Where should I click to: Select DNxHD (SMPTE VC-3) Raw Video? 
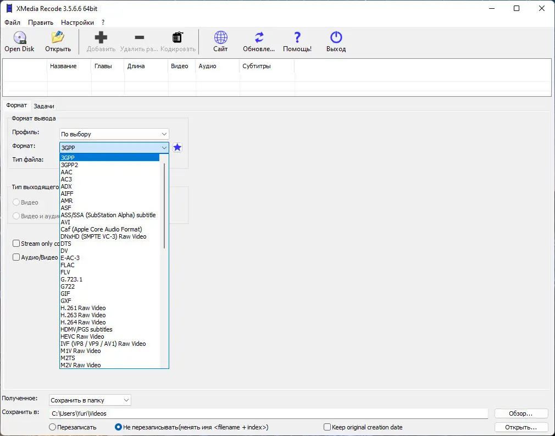coord(110,236)
